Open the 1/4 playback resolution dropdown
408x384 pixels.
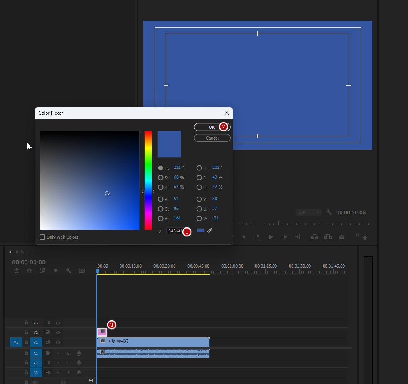tap(309, 212)
